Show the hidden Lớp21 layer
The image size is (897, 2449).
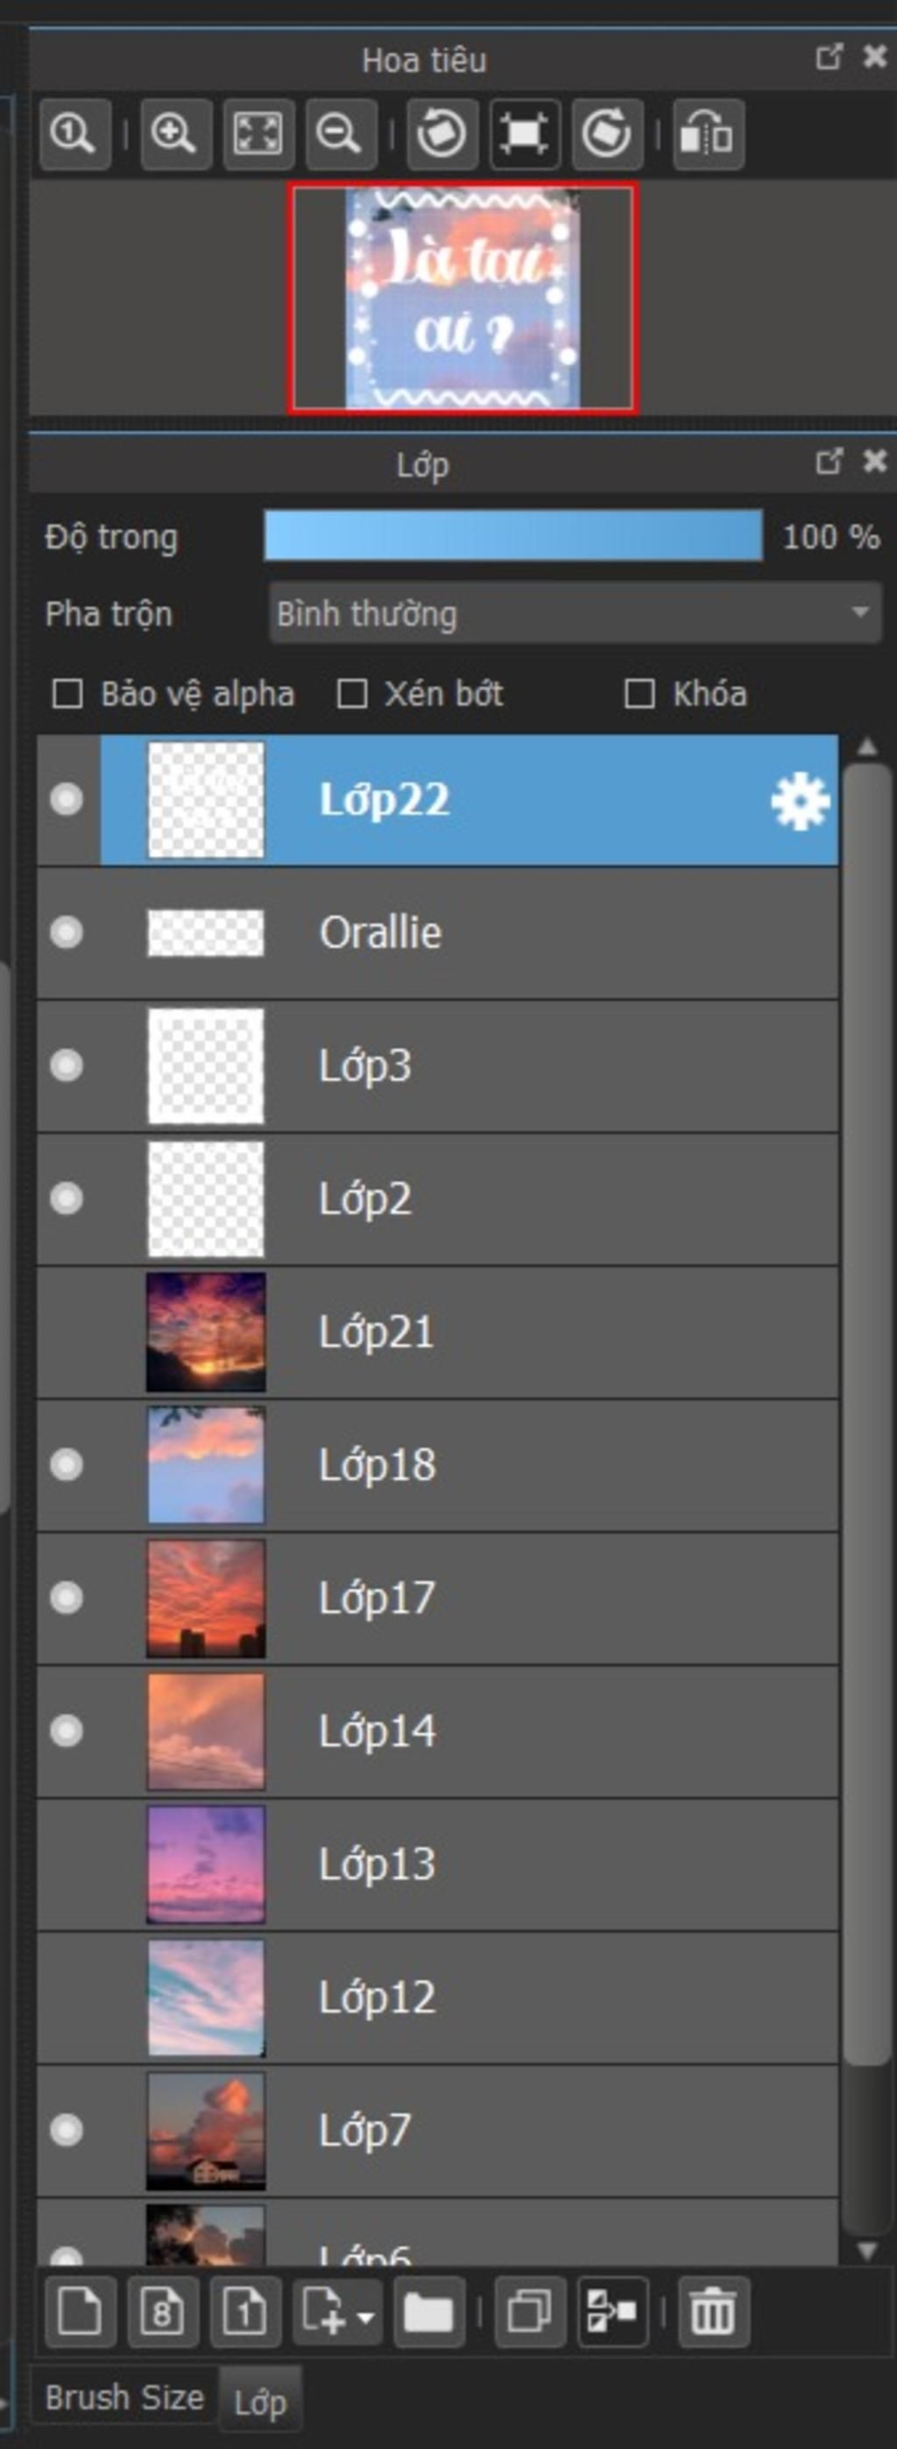click(67, 1331)
